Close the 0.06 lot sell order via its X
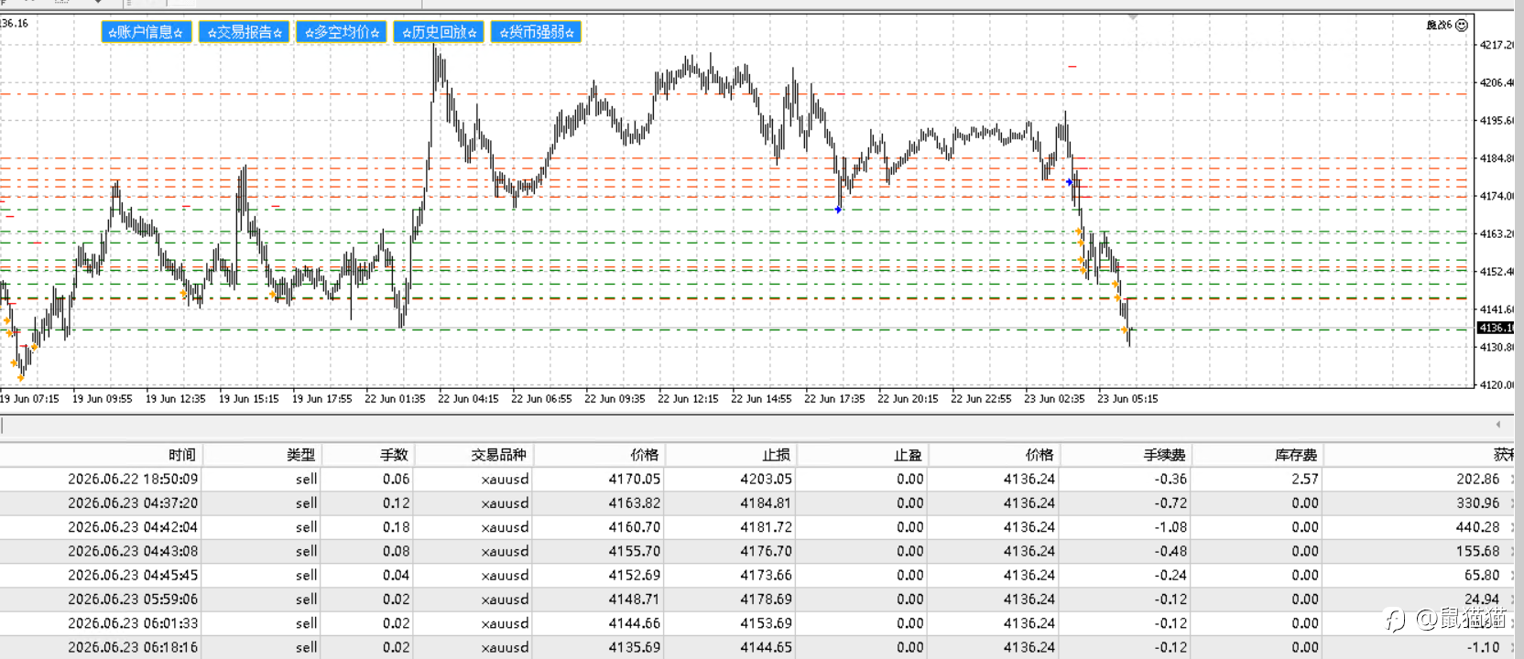This screenshot has width=1524, height=659. pyautogui.click(x=1512, y=479)
